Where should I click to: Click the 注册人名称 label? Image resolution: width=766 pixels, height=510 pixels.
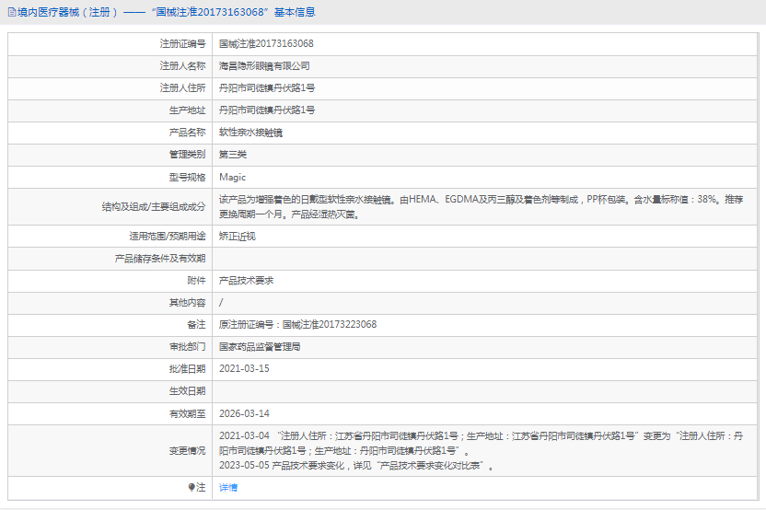coord(182,66)
